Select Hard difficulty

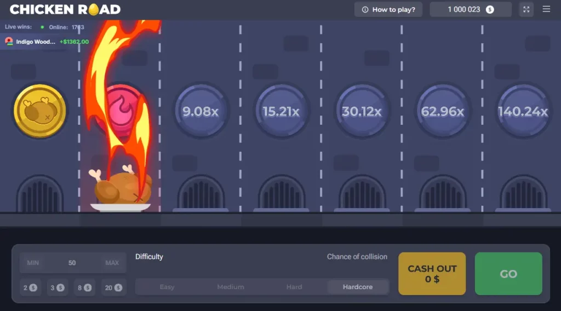(294, 287)
